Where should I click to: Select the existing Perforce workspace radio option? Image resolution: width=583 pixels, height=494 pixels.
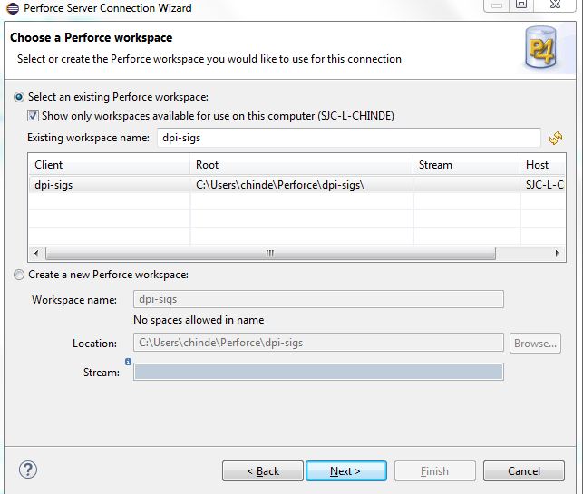click(19, 97)
